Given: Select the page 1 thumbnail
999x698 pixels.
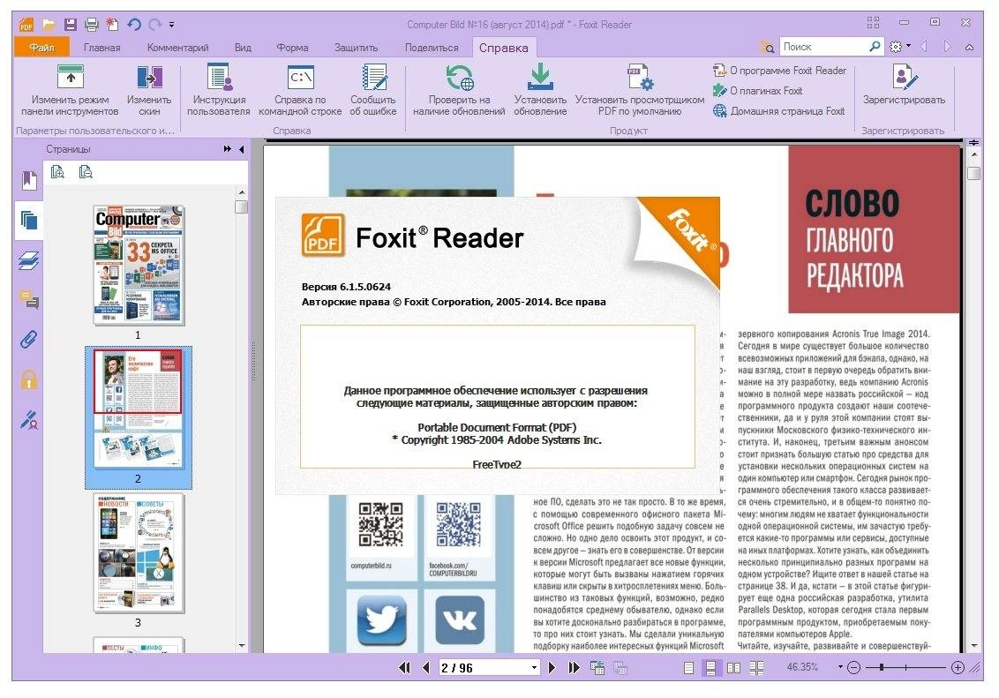Looking at the screenshot, I should click(x=139, y=265).
